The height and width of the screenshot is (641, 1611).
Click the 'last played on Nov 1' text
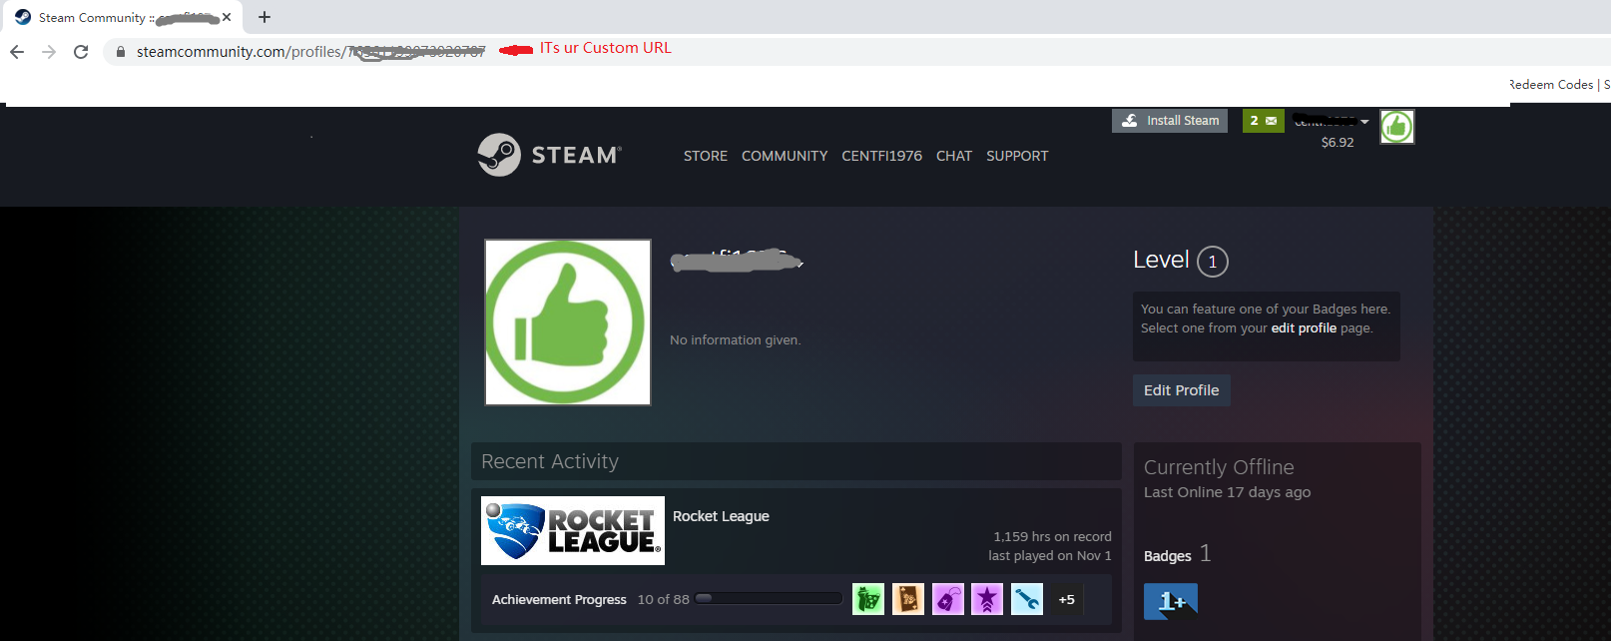(x=1050, y=556)
